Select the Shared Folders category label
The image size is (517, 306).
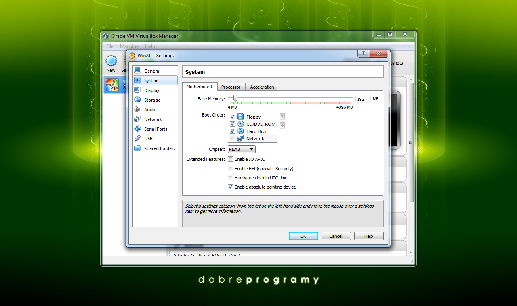[x=160, y=148]
